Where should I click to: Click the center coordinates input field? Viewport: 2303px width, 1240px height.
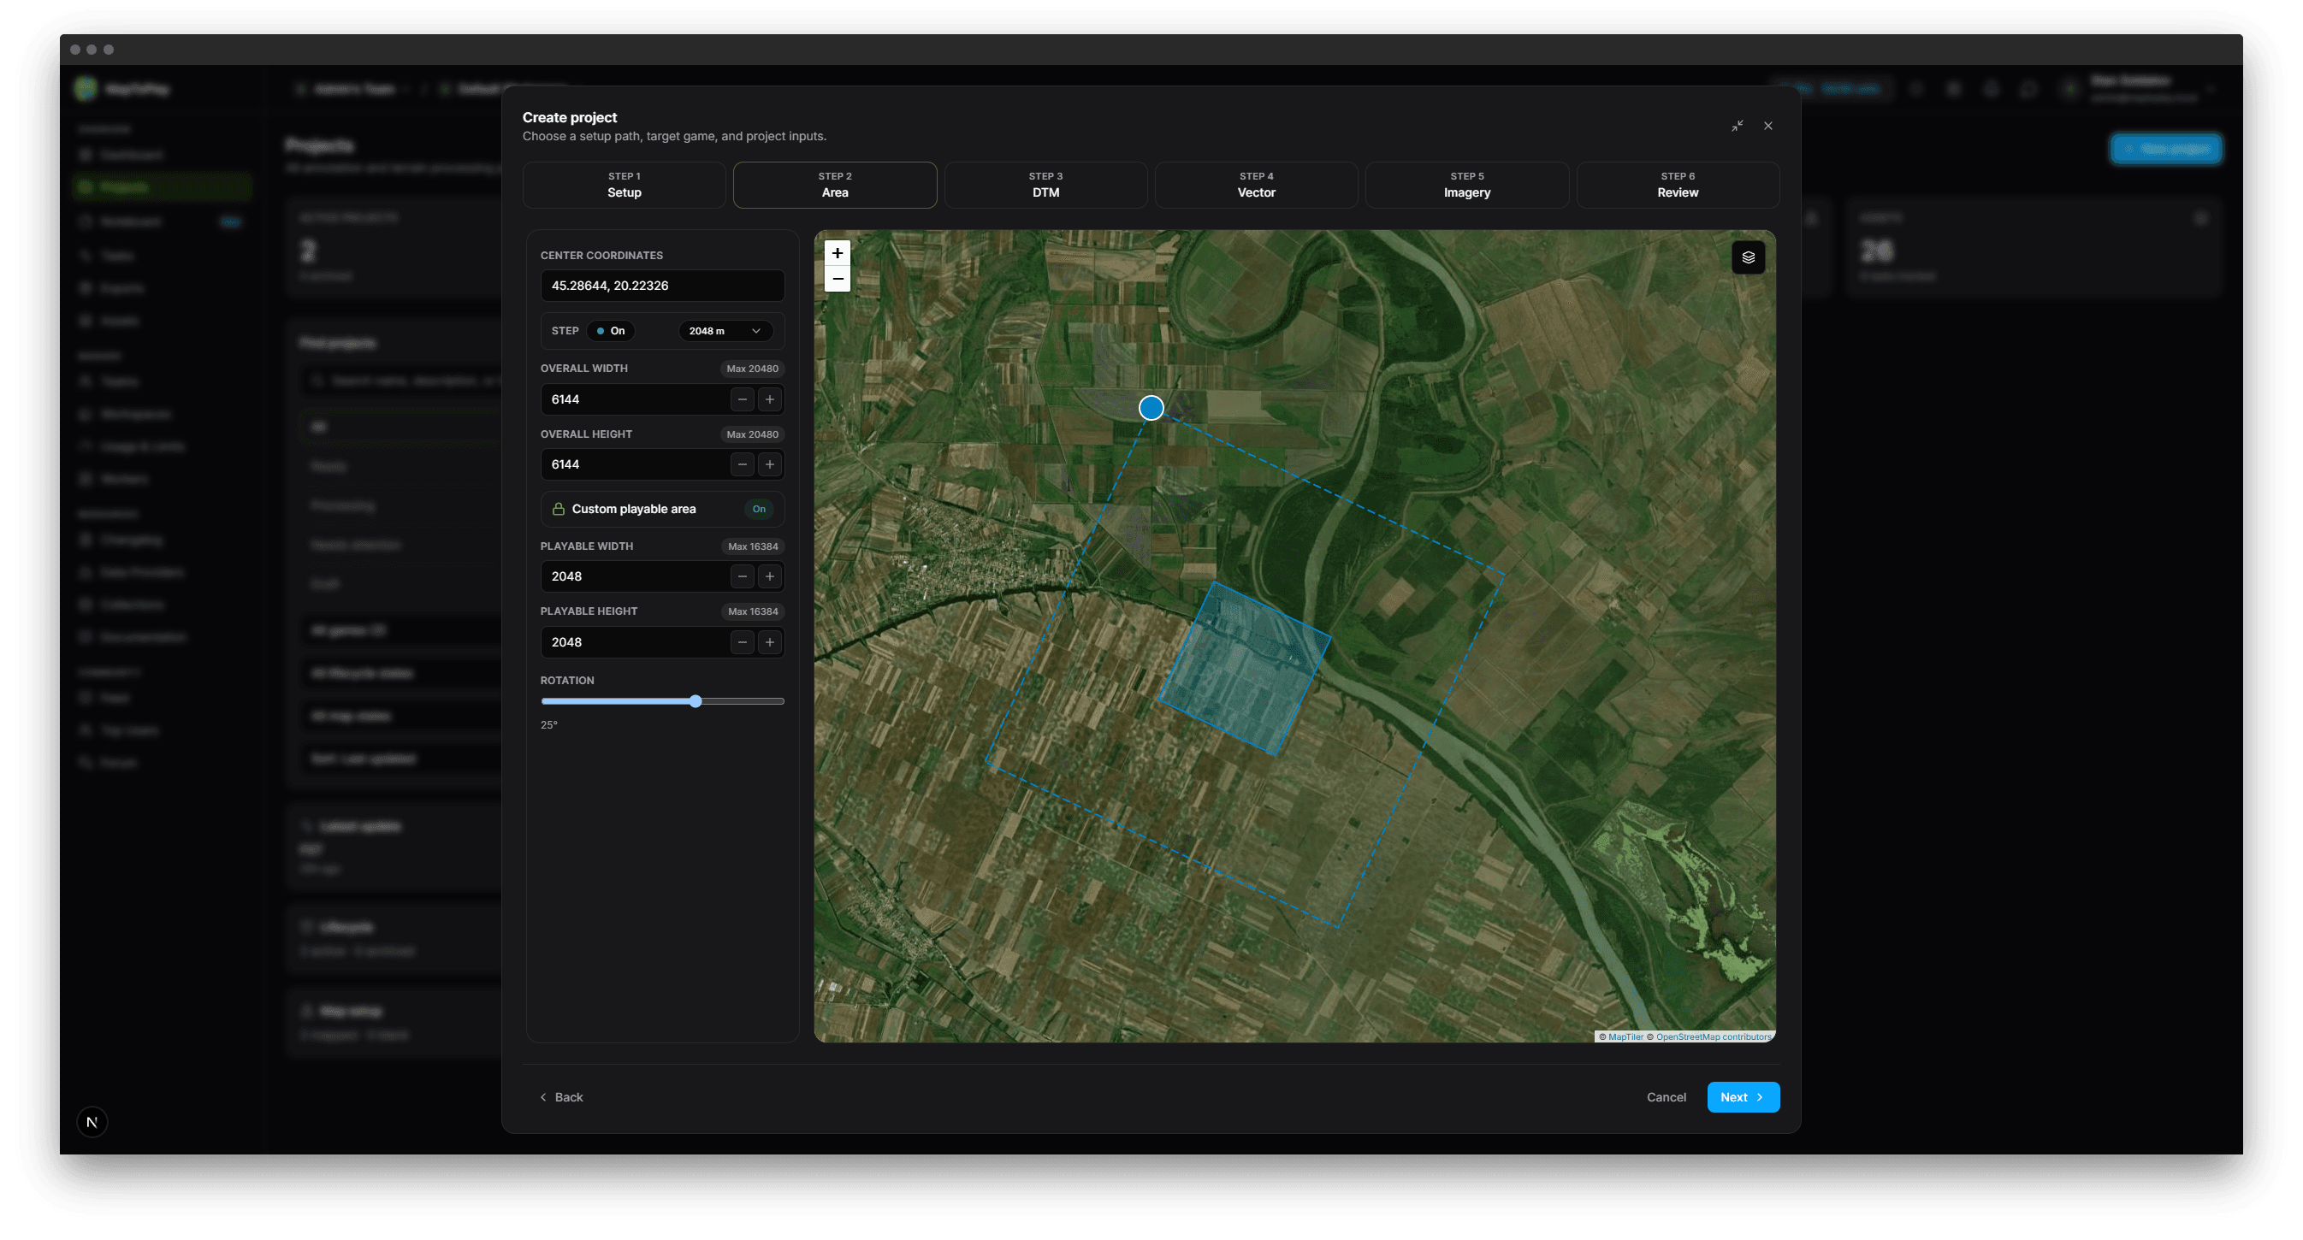tap(662, 286)
